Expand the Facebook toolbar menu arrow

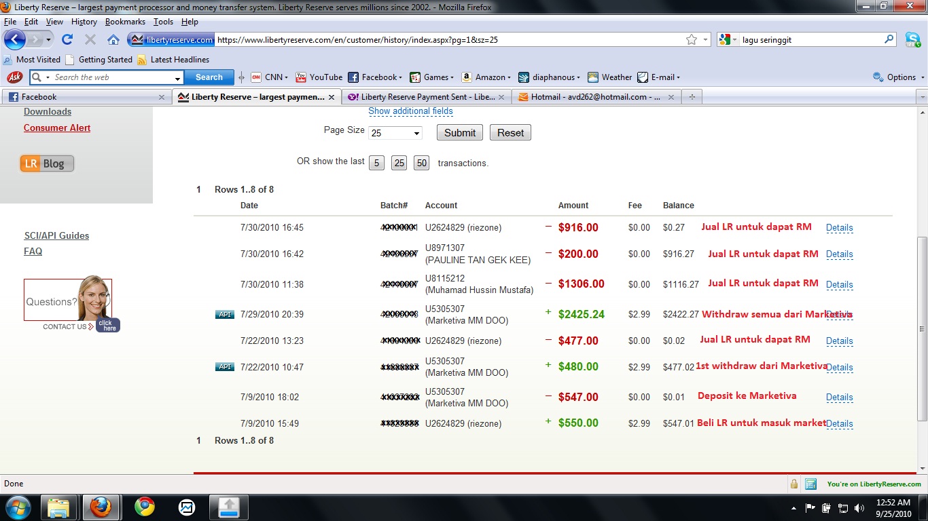[400, 77]
